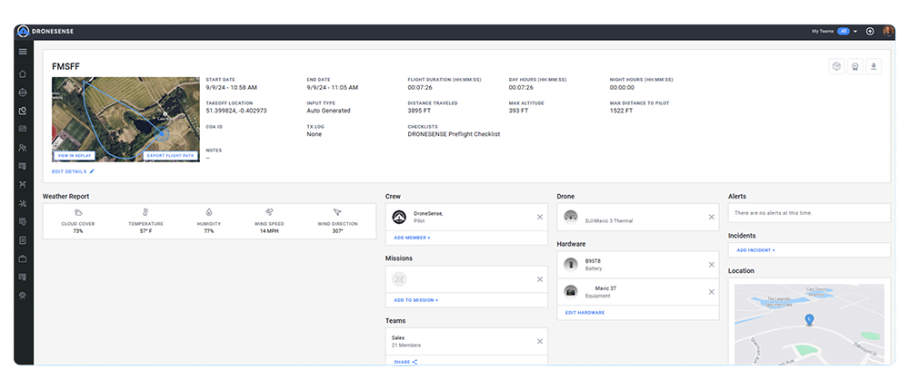
Task: Click Edit Hardware link
Action: [x=584, y=312]
